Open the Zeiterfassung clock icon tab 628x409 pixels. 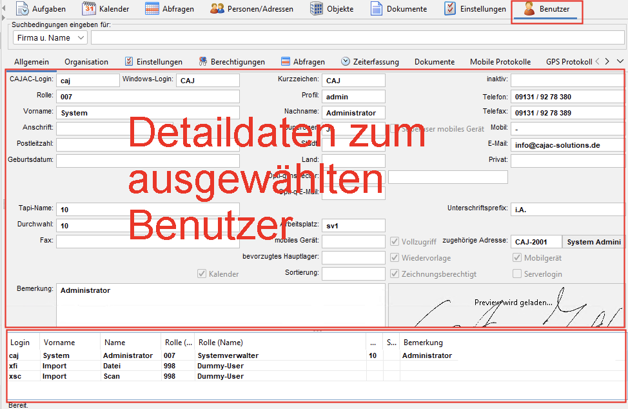(346, 61)
